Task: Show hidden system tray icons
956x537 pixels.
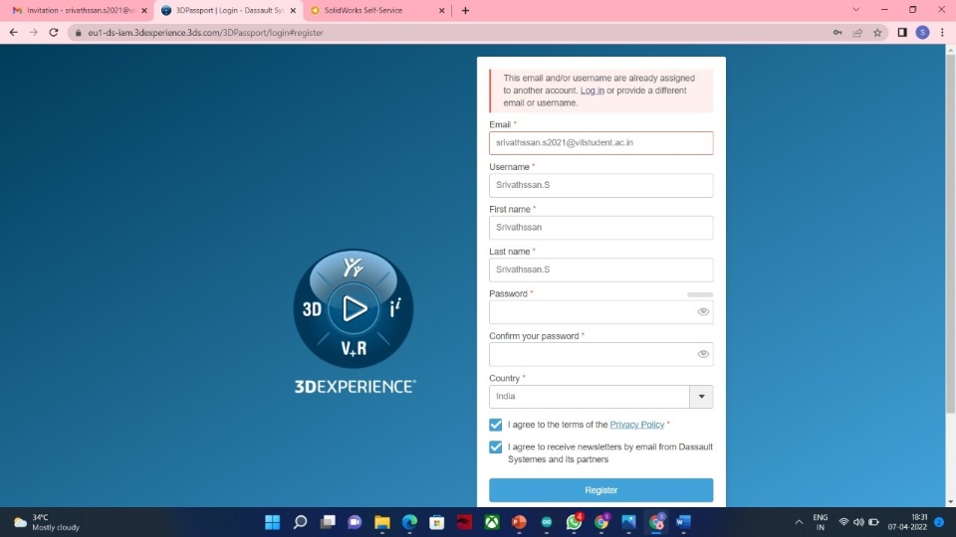Action: [x=799, y=522]
